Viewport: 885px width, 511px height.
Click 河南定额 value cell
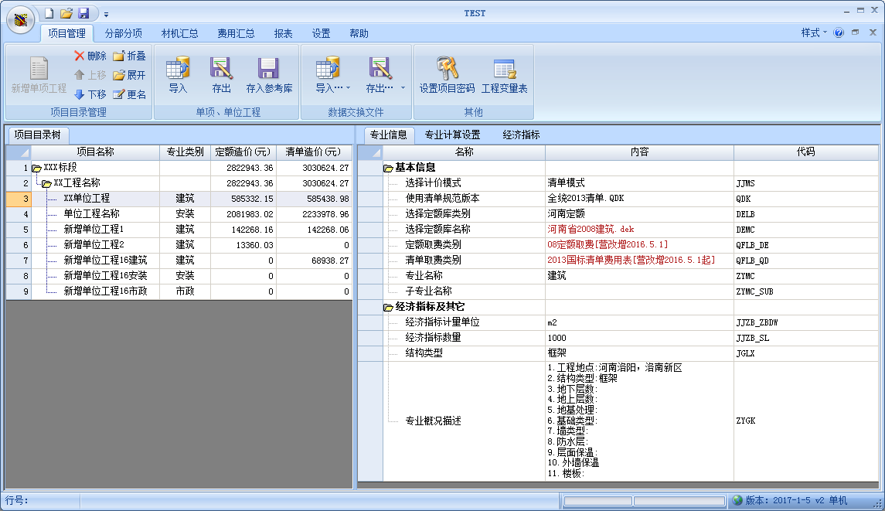point(639,214)
